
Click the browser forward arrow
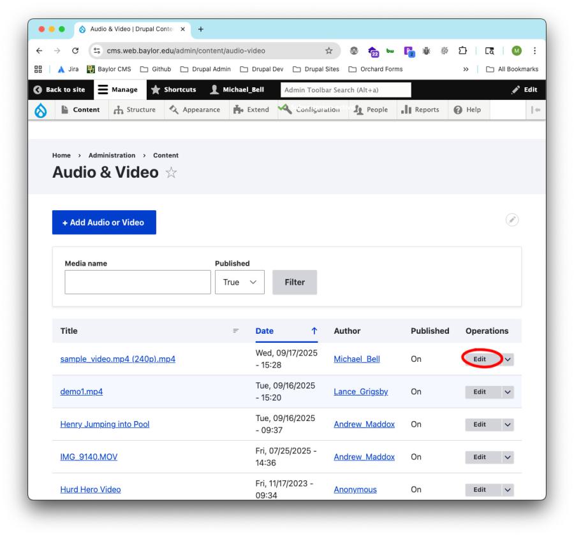57,51
